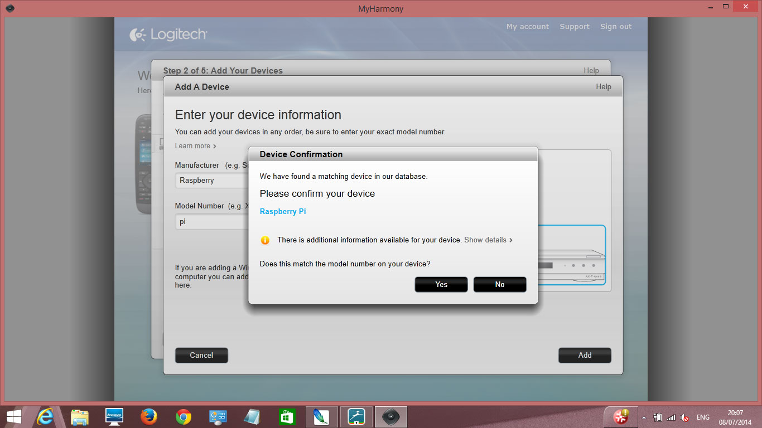Click the 'Please confirm your device' text

point(317,193)
